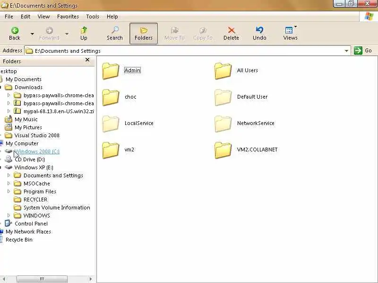Expand the Program Files tree node
This screenshot has height=283, width=378.
pyautogui.click(x=9, y=191)
